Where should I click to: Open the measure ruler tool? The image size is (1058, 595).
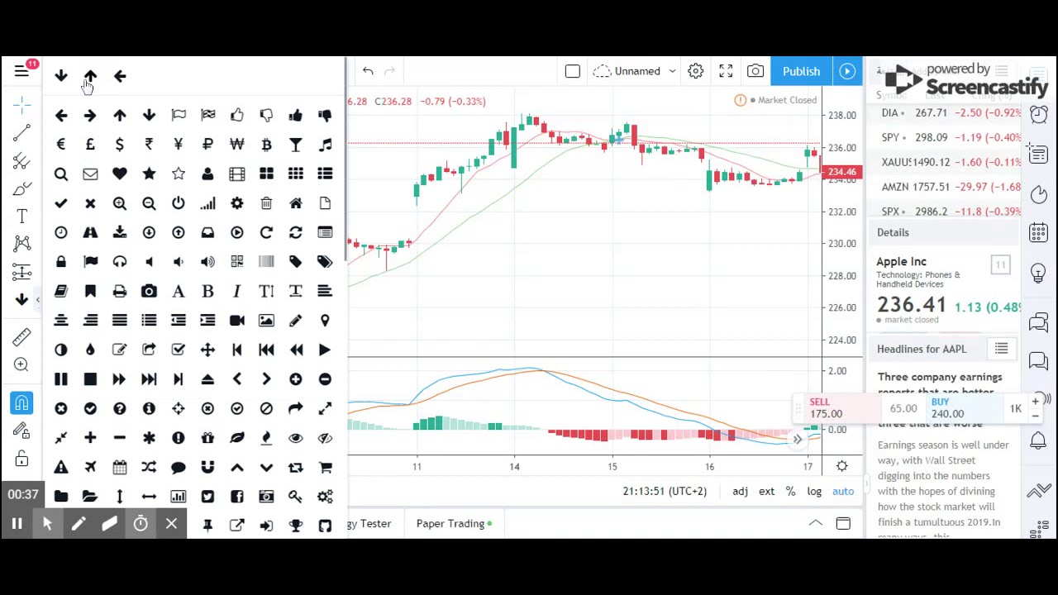[21, 336]
